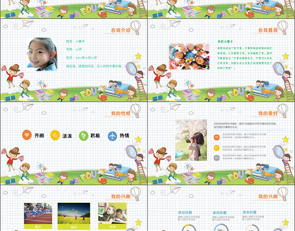Click the yellow icon beside 活泼
The width and height of the screenshot is (295, 231).
click(55, 135)
